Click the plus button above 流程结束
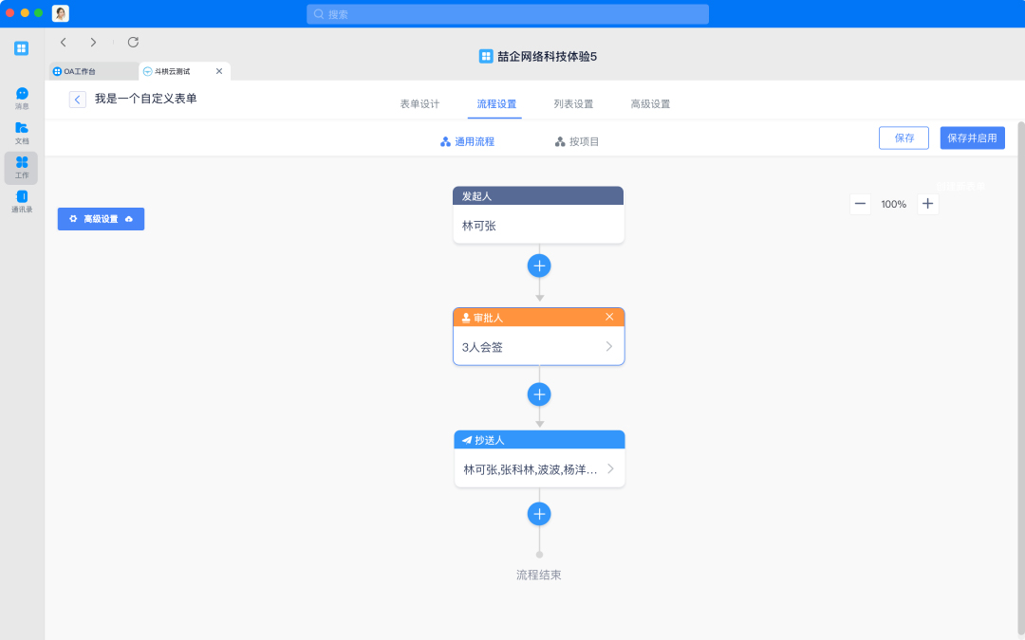This screenshot has height=640, width=1025. click(x=539, y=514)
